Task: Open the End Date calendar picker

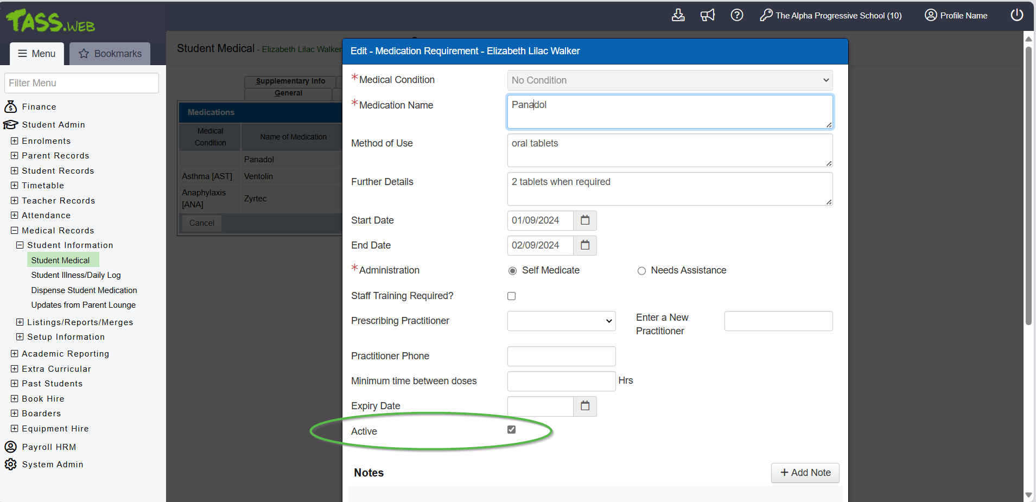Action: point(585,245)
